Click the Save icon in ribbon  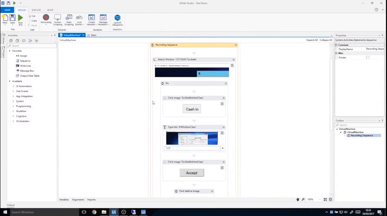point(12,20)
